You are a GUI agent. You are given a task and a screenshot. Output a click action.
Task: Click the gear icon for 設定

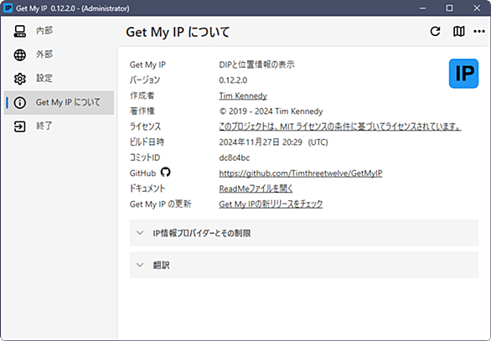20,79
